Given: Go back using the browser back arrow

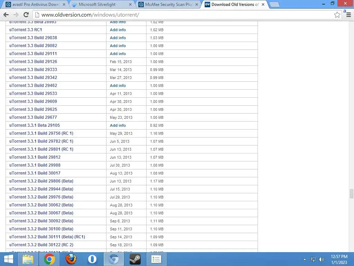Looking at the screenshot, I should (x=6, y=15).
